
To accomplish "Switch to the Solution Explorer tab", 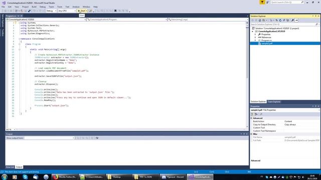I will coord(258,101).
